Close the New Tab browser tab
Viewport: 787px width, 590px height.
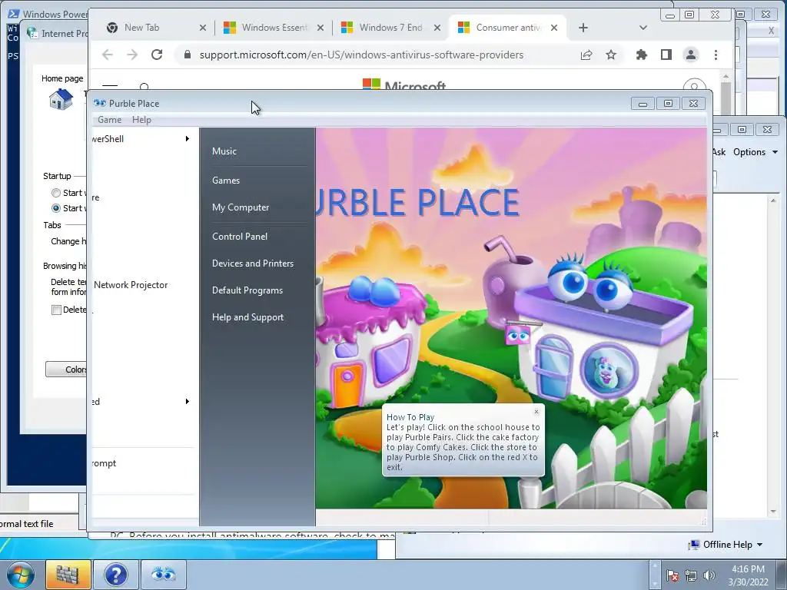click(x=203, y=28)
